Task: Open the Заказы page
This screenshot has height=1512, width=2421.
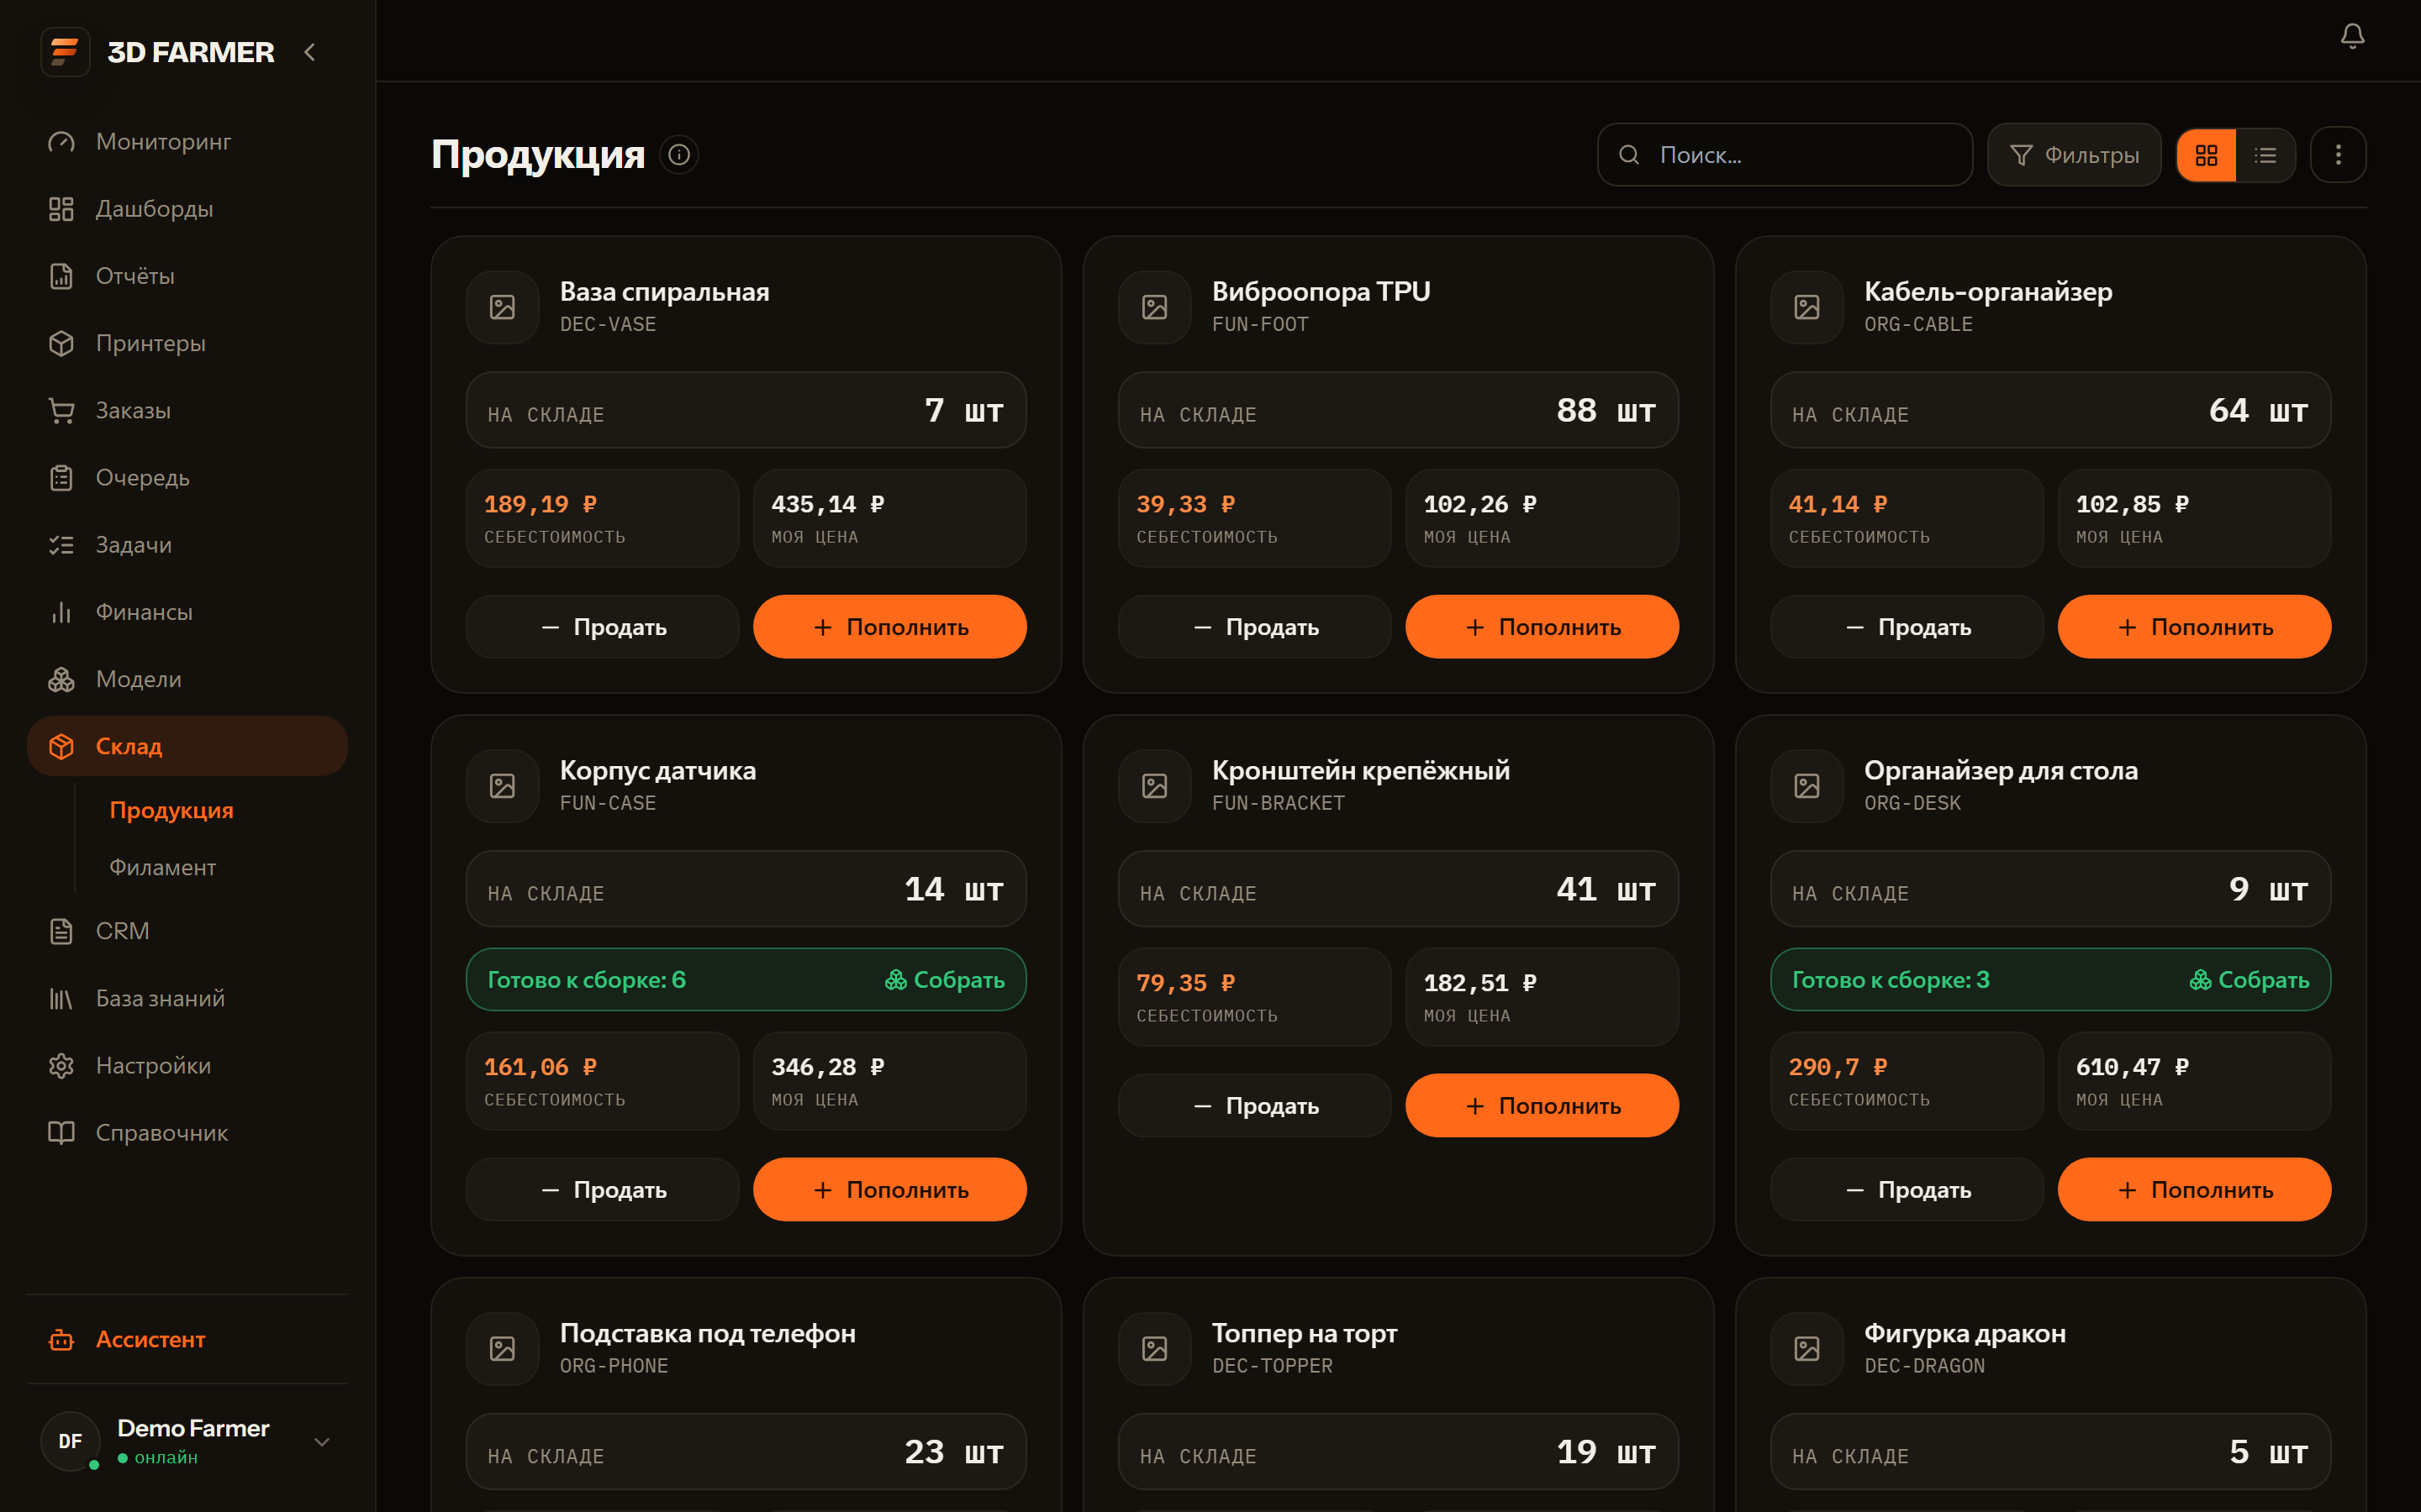Action: pyautogui.click(x=187, y=410)
